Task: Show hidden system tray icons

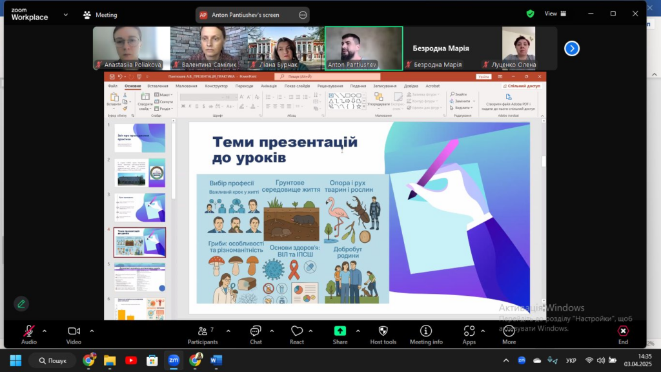Action: tap(506, 360)
